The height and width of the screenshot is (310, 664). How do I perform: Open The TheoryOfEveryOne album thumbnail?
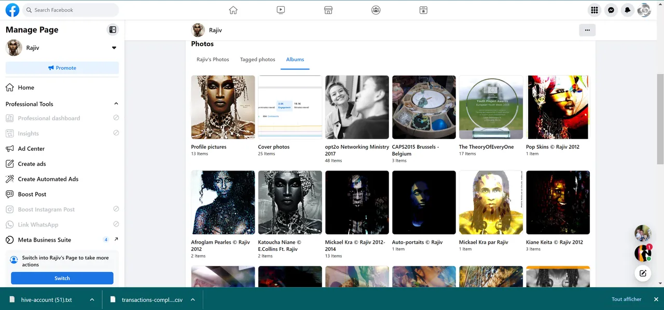coord(491,107)
